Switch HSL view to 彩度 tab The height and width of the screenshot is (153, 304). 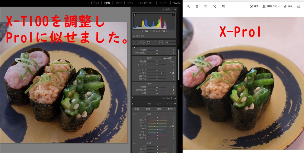point(148,109)
